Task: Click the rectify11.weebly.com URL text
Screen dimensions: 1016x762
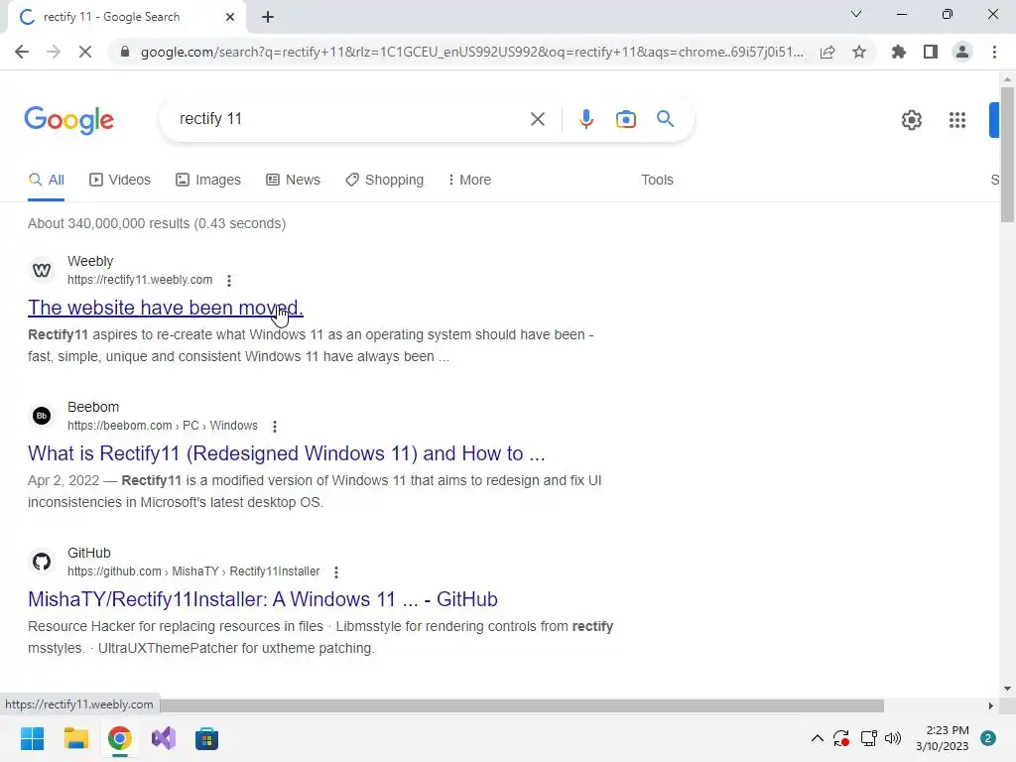Action: pyautogui.click(x=140, y=279)
